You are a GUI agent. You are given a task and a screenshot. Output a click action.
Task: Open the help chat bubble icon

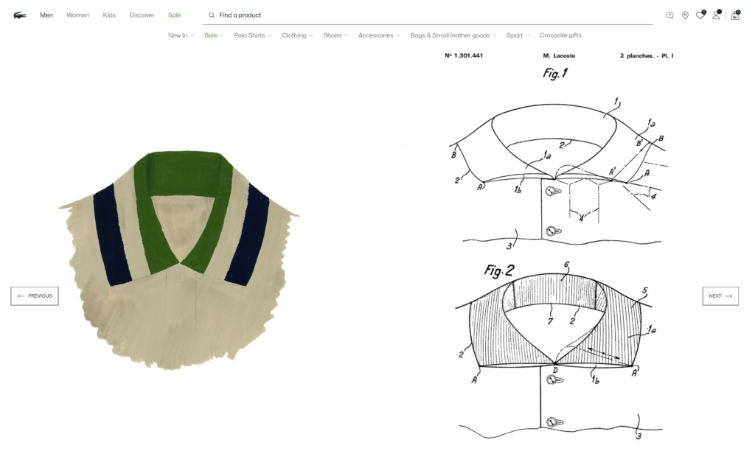pyautogui.click(x=669, y=15)
